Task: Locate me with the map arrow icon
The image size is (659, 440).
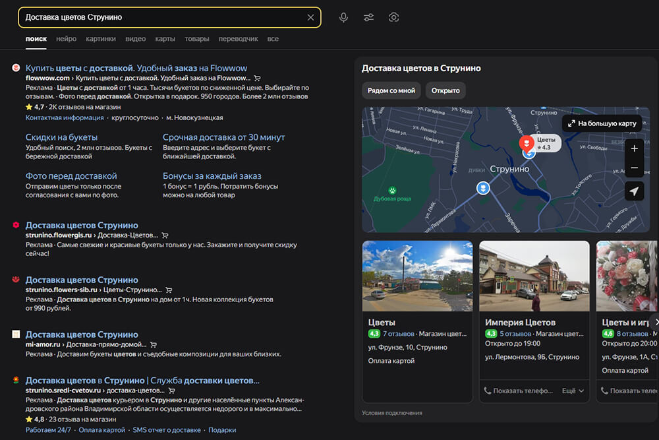Action: [634, 191]
